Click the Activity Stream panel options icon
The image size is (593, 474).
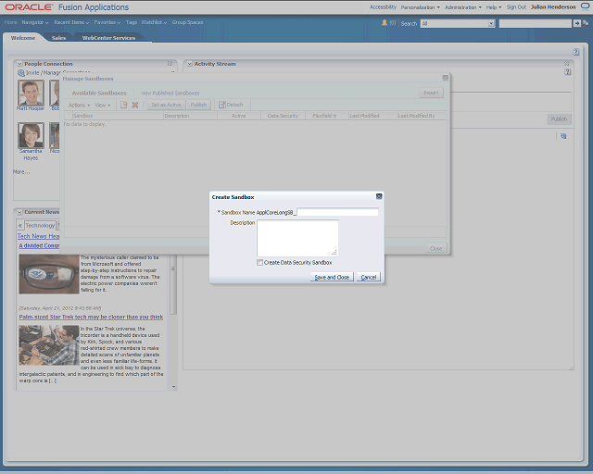coord(566,64)
